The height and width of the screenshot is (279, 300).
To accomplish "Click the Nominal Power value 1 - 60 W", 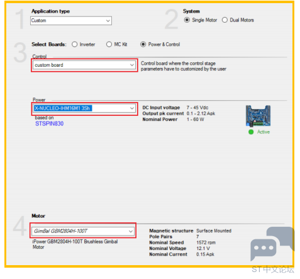I will (195, 119).
